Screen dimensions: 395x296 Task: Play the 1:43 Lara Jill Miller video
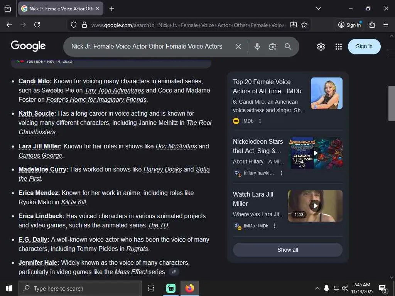[315, 206]
